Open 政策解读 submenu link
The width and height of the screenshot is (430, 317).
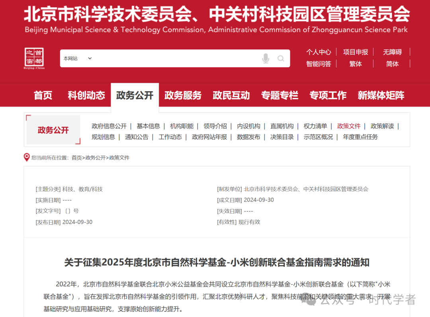coord(382,126)
